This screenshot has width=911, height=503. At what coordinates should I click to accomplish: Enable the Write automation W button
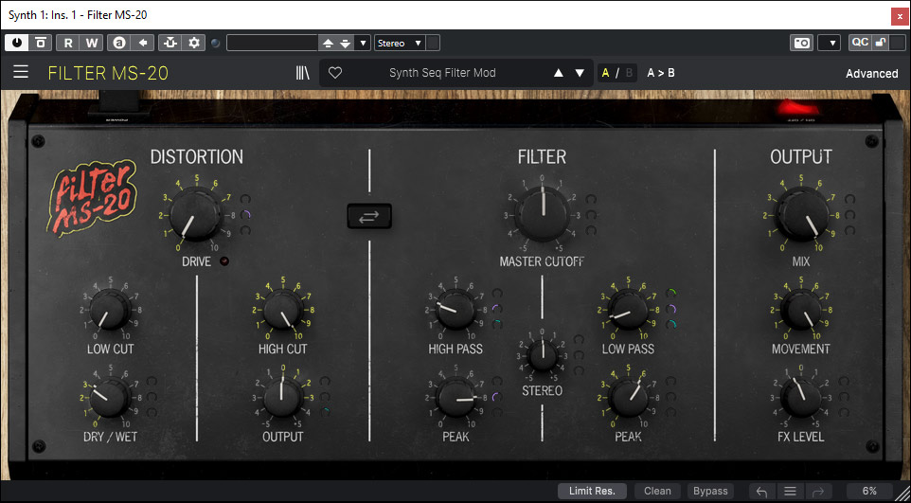click(92, 43)
